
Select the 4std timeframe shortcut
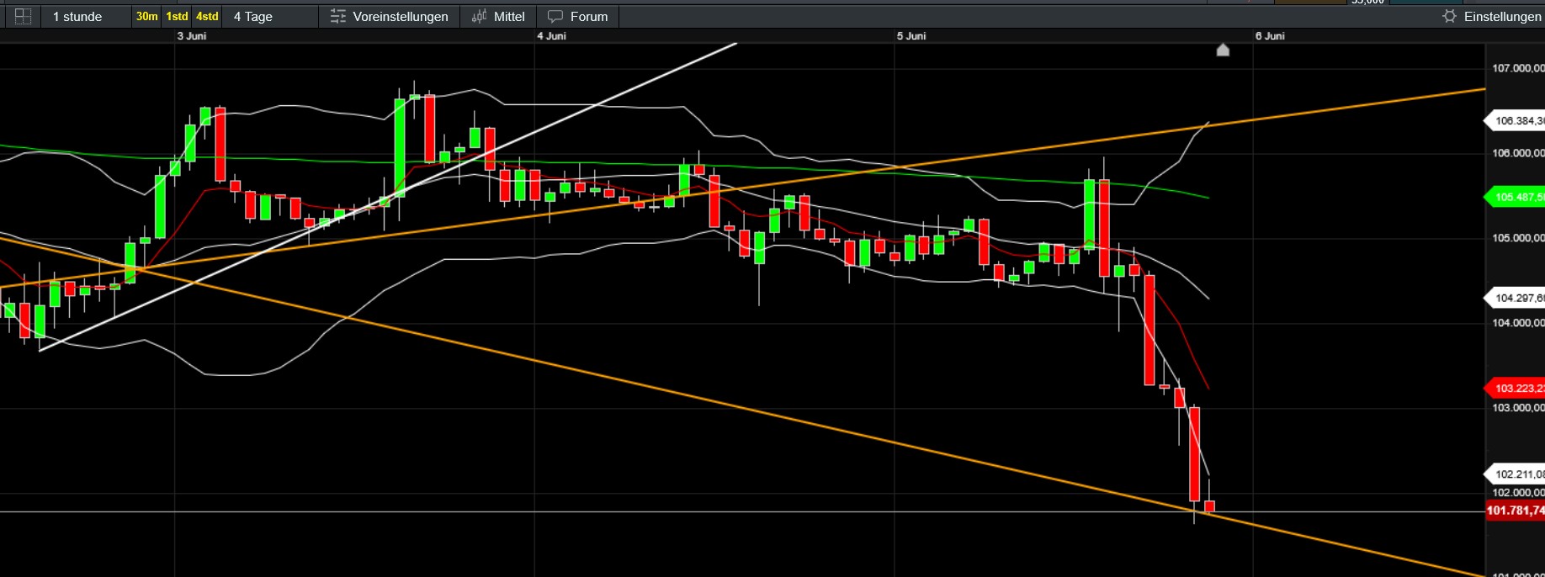tap(207, 16)
